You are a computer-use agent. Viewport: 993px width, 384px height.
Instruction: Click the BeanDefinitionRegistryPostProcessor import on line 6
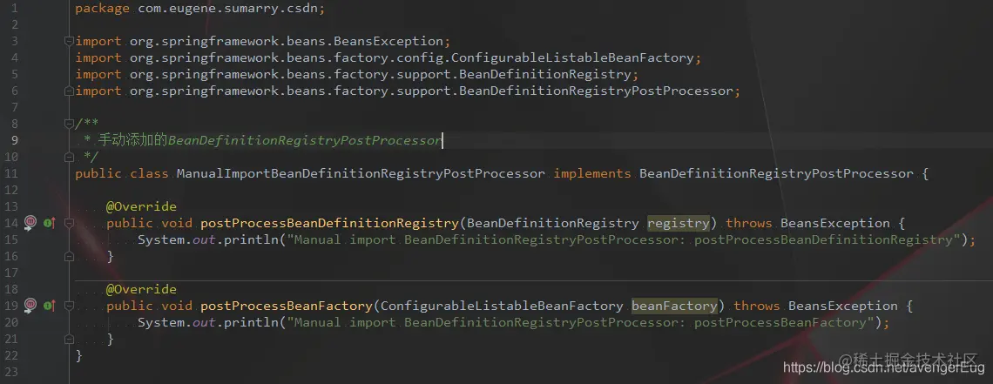[x=595, y=91]
